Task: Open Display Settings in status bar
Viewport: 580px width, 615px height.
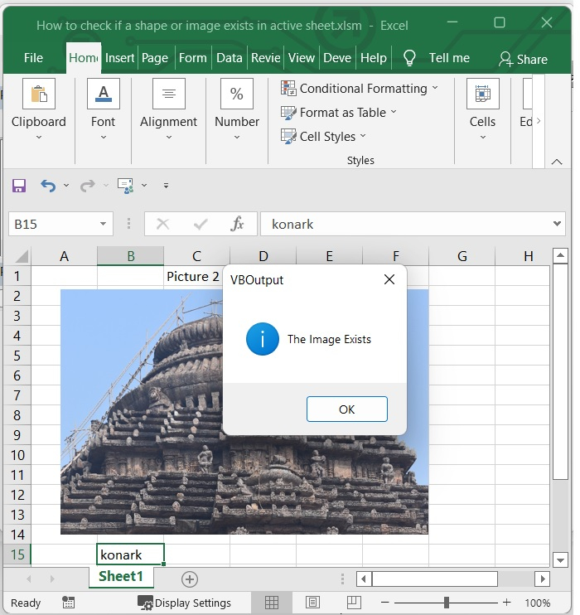Action: point(184,603)
